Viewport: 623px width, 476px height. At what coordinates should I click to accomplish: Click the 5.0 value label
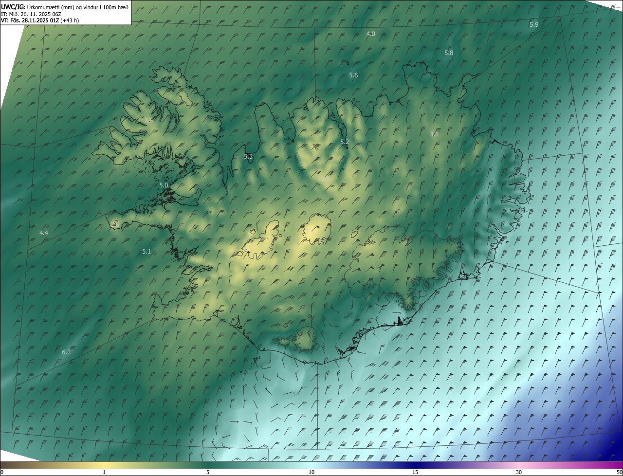[164, 185]
